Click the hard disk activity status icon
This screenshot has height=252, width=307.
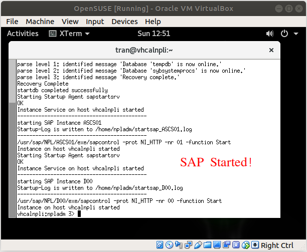tap(160, 245)
